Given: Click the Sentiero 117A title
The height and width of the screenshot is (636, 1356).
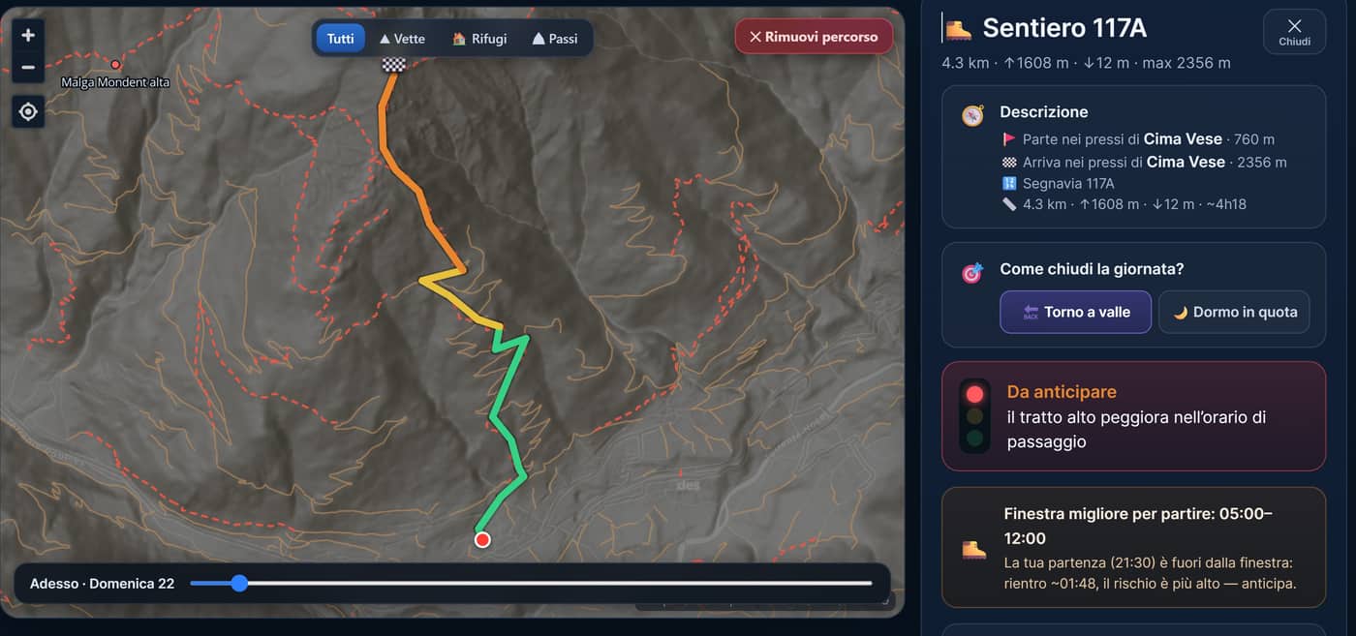Looking at the screenshot, I should (x=1064, y=29).
